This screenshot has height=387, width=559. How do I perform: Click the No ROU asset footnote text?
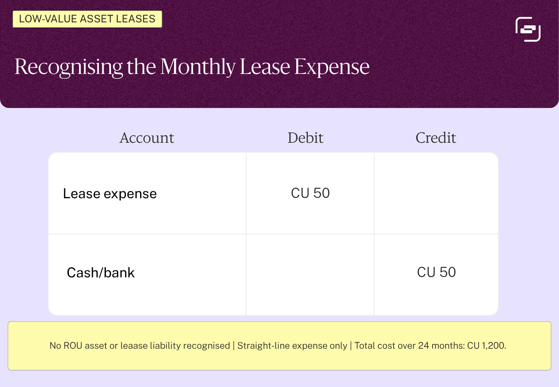tap(140, 346)
